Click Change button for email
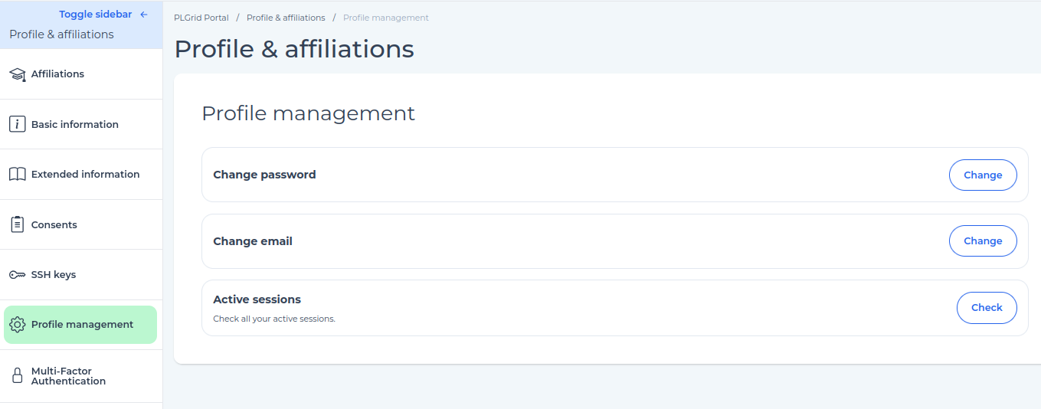Screen dimensions: 1041x409 point(983,240)
